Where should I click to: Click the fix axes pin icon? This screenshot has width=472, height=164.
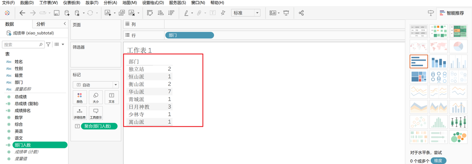point(223,13)
